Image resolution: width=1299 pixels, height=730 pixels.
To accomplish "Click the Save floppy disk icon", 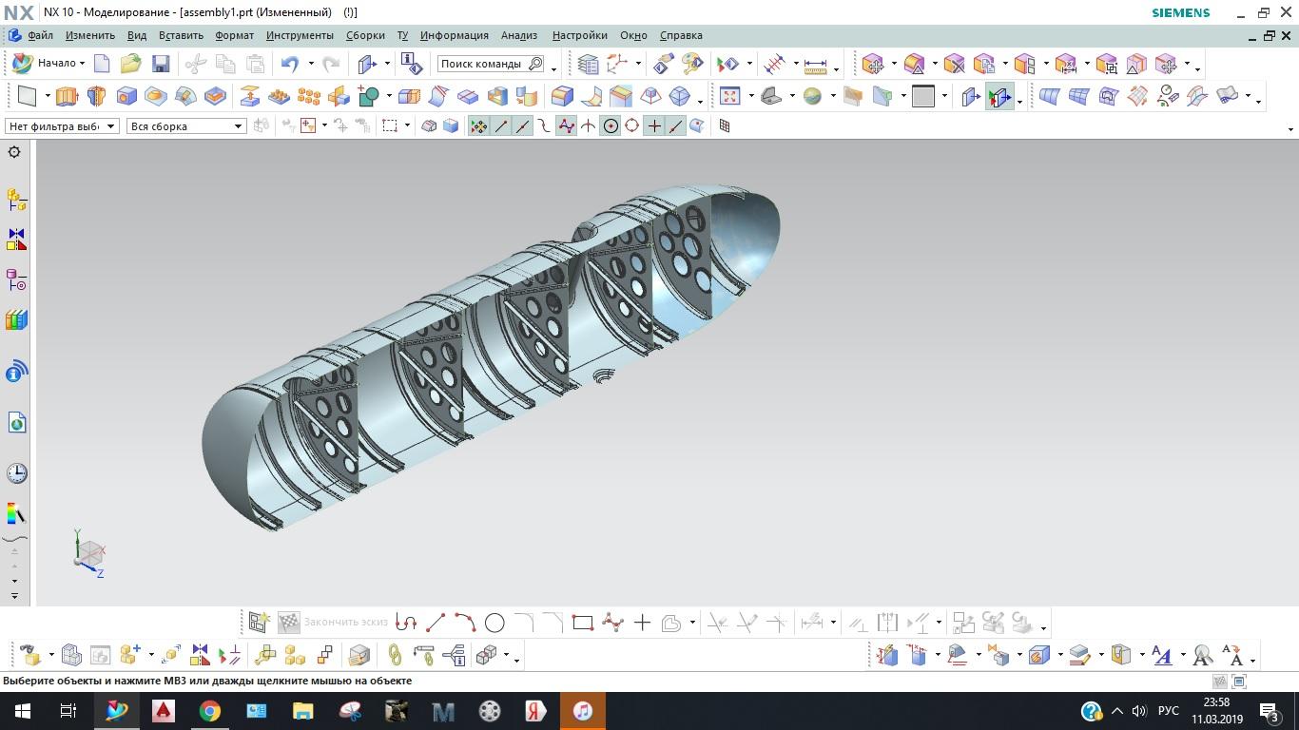I will pyautogui.click(x=161, y=64).
